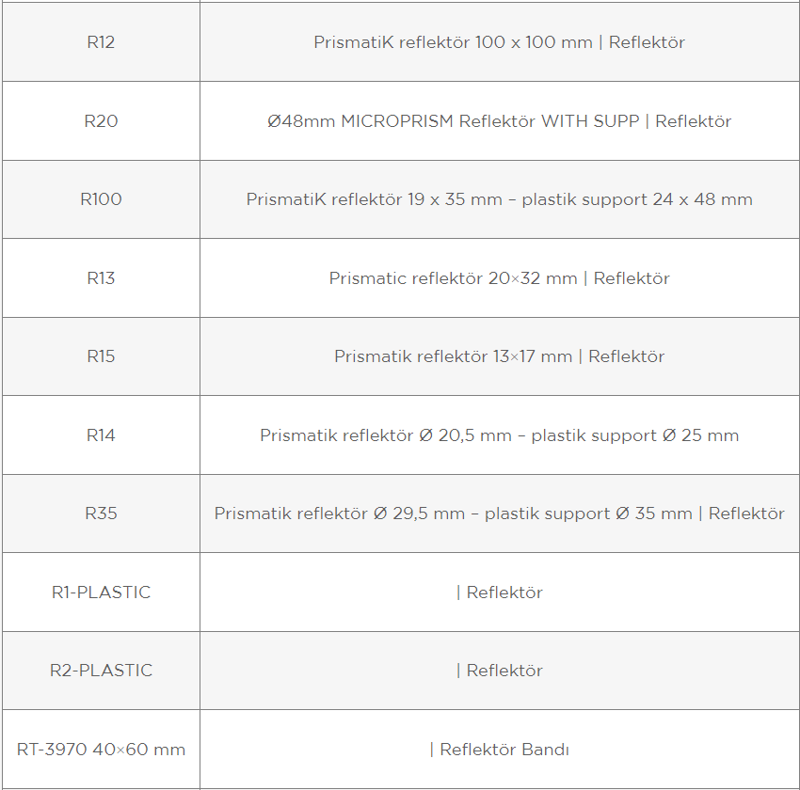This screenshot has height=790, width=800.
Task: Select the R20 product code cell
Action: pos(101,120)
